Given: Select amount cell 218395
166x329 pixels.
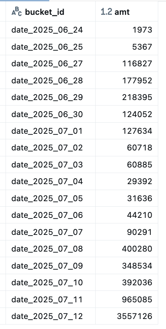Looking at the screenshot, I should (127, 97).
